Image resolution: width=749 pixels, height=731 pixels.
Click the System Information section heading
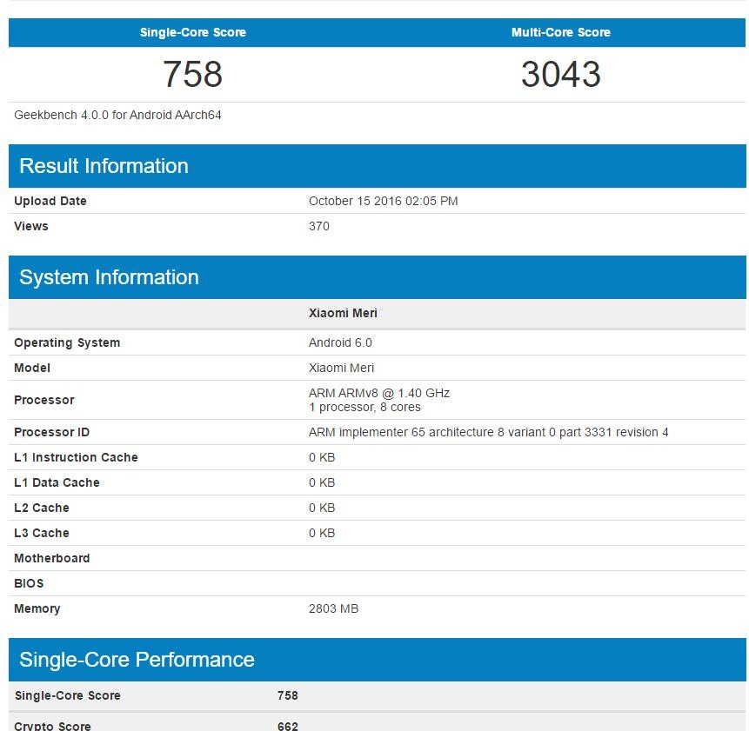click(109, 277)
